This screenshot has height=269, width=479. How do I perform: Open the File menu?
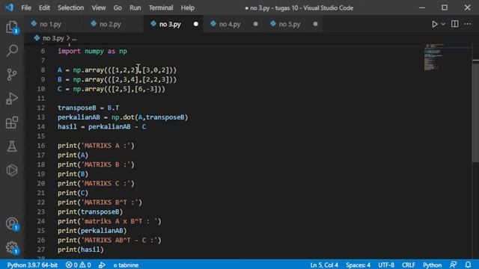click(x=26, y=8)
